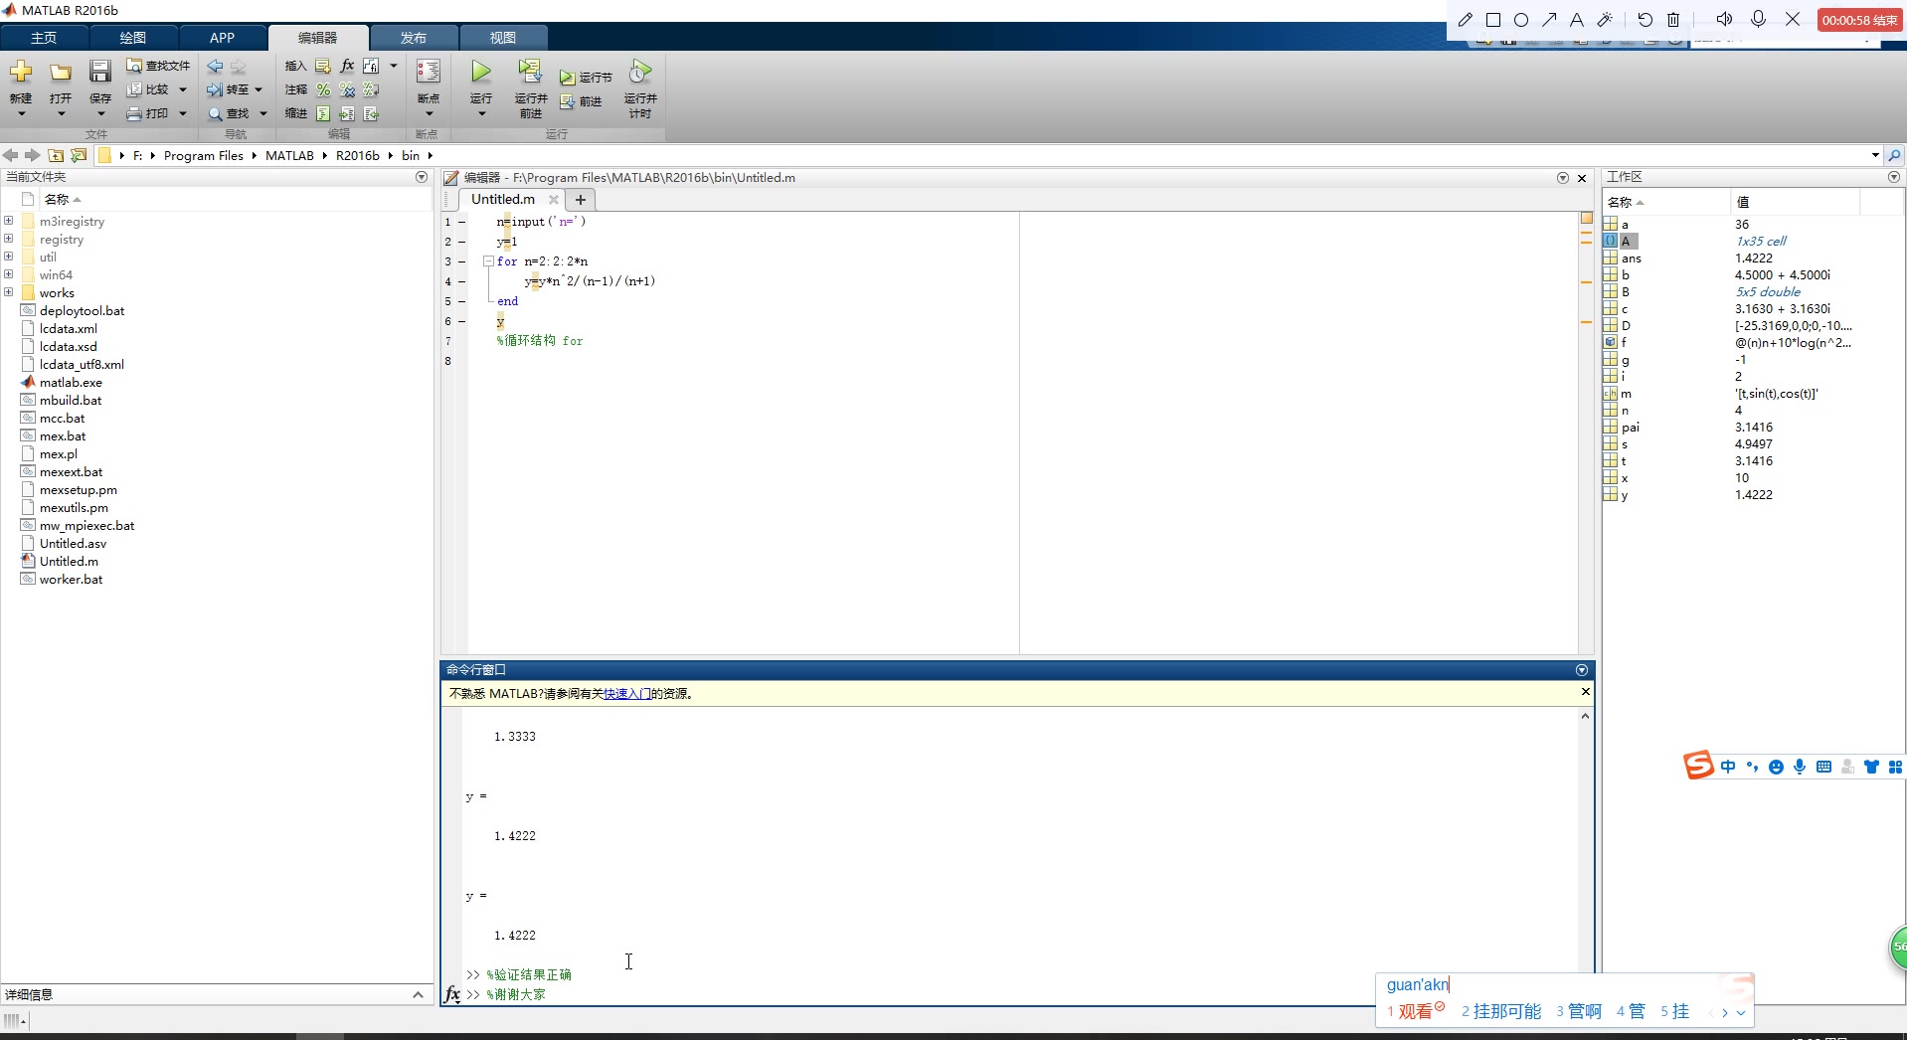Click Run Section (运行节) icon
The height and width of the screenshot is (1040, 1907).
(567, 78)
